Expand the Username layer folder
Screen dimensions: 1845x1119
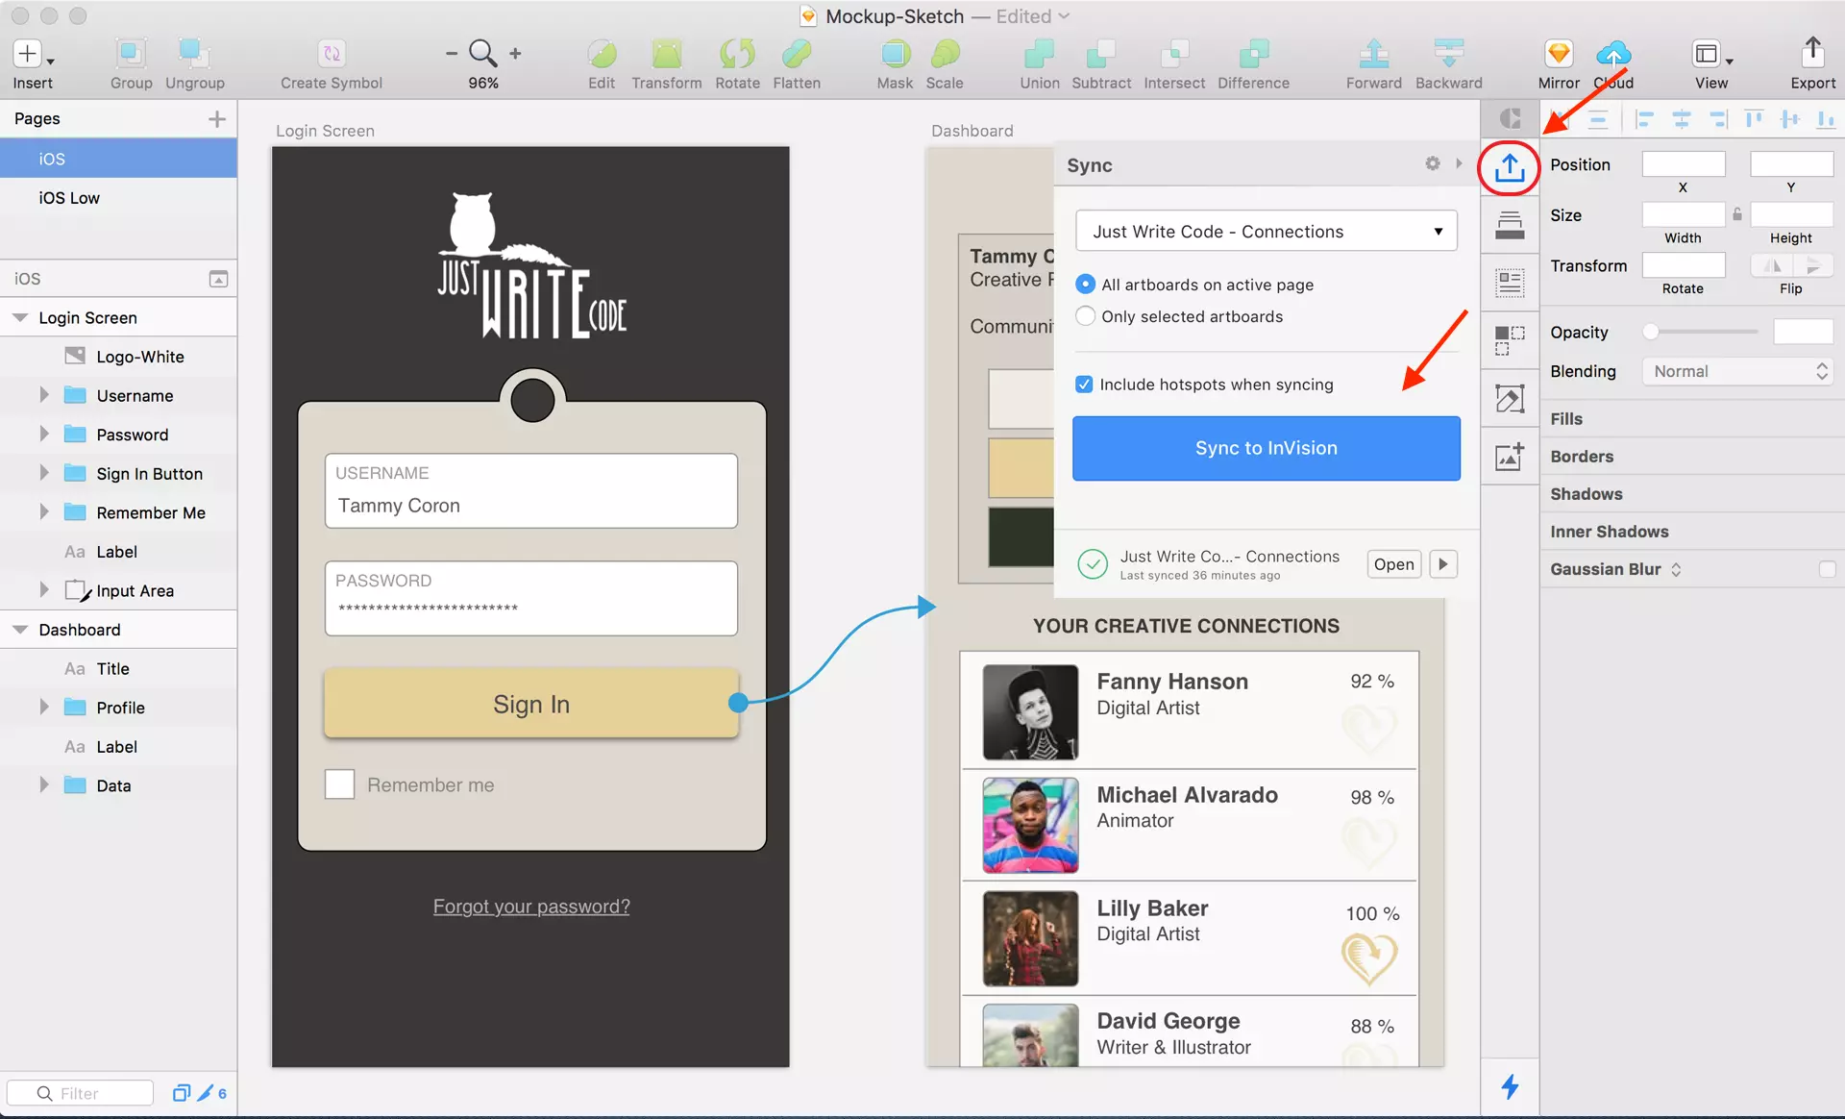44,395
